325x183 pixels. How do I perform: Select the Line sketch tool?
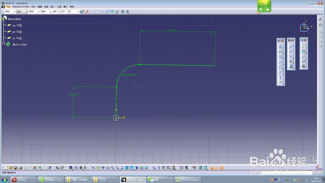click(281, 72)
